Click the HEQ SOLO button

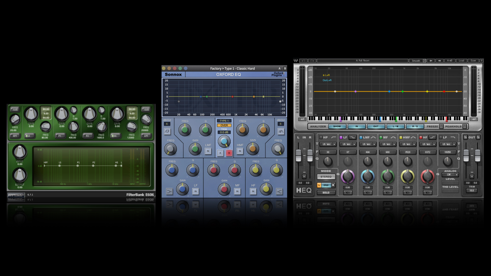(x=326, y=192)
